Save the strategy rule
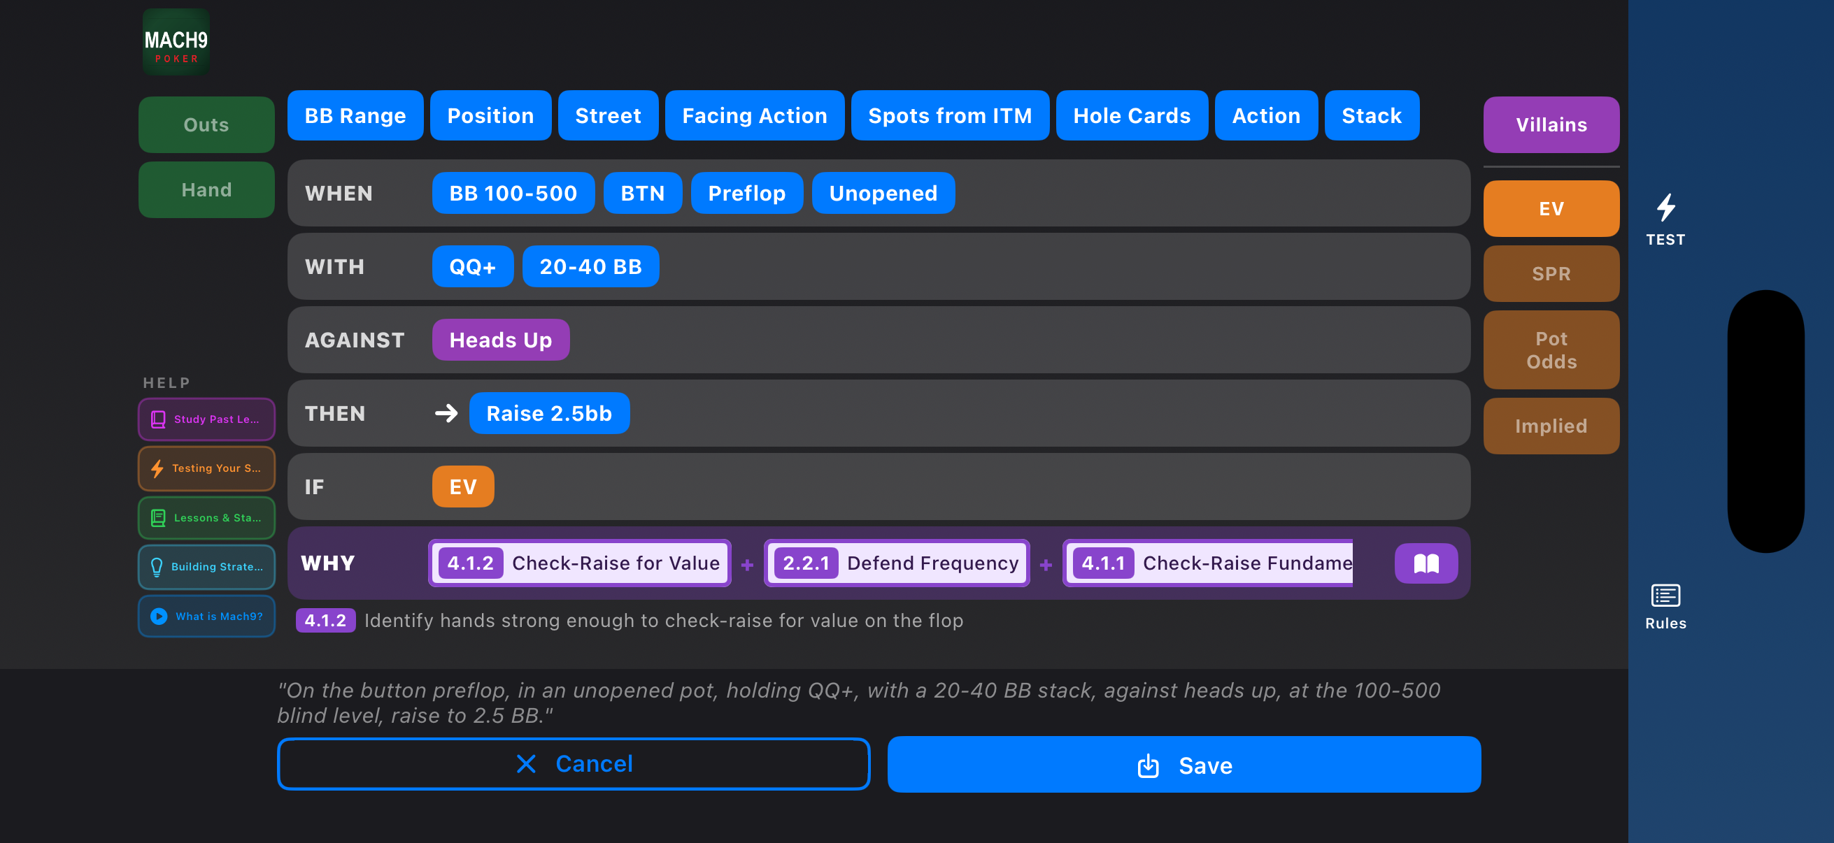Image resolution: width=1834 pixels, height=843 pixels. [1183, 765]
